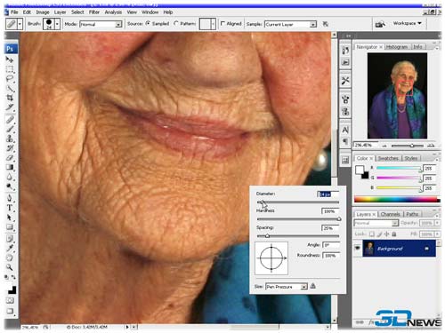
Task: Open the Character panel from dock
Action: click(x=345, y=130)
